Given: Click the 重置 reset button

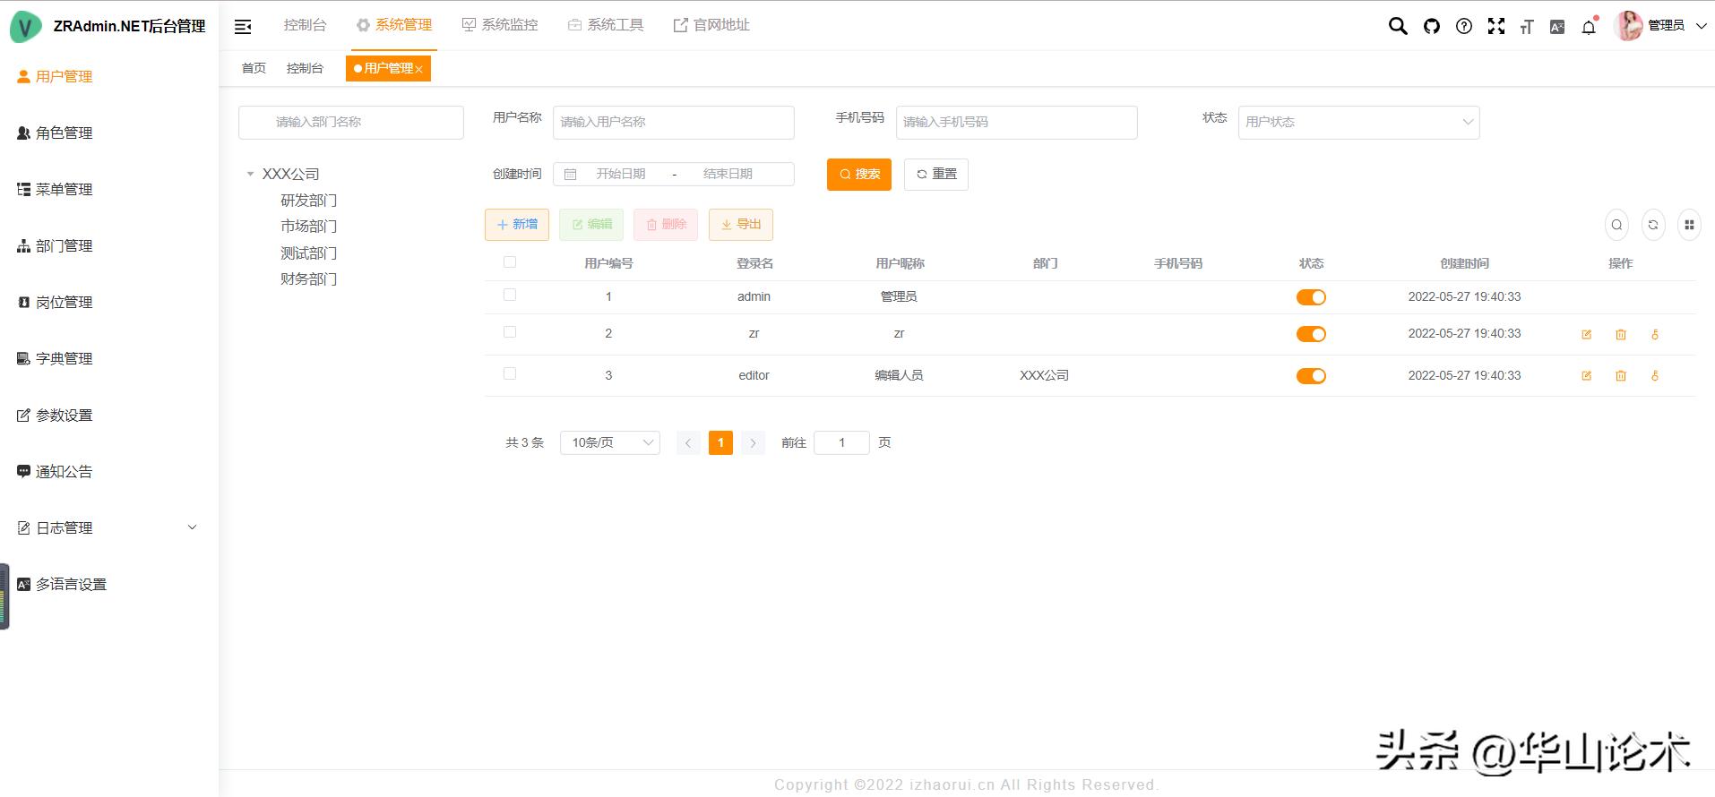Looking at the screenshot, I should pyautogui.click(x=936, y=175).
